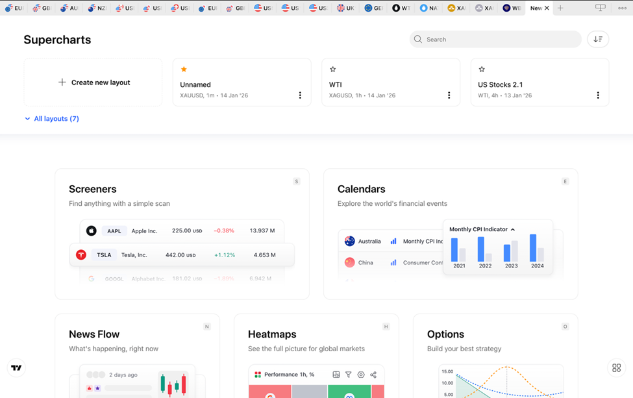Click the N shortcut badge on News Flow

(x=206, y=327)
